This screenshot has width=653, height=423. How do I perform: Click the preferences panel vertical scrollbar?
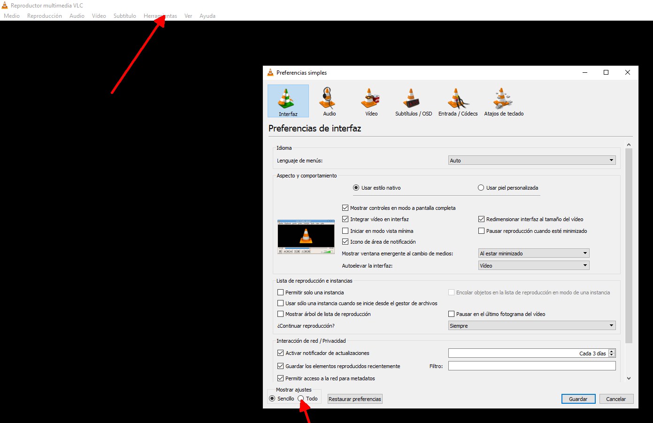(x=629, y=244)
